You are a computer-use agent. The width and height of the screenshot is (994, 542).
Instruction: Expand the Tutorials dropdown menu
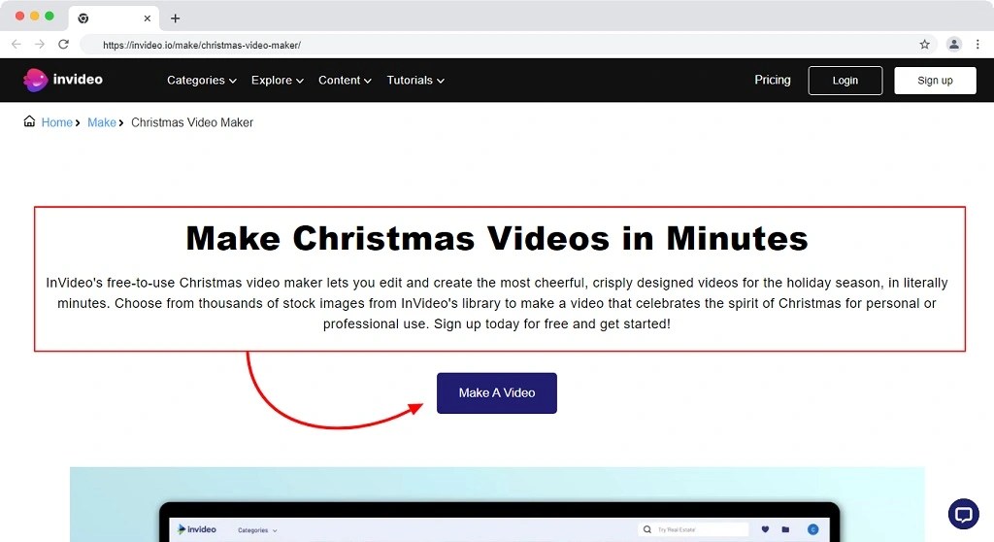415,80
